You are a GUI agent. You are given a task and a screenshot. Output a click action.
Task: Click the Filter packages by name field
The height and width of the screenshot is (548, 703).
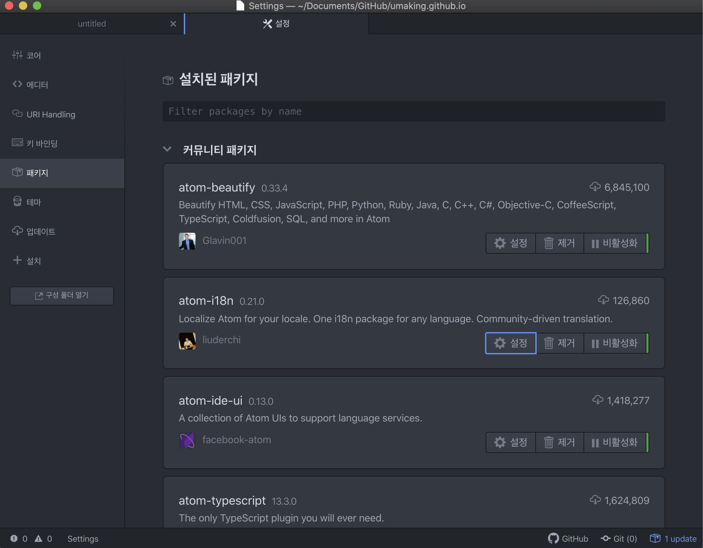[x=414, y=111]
